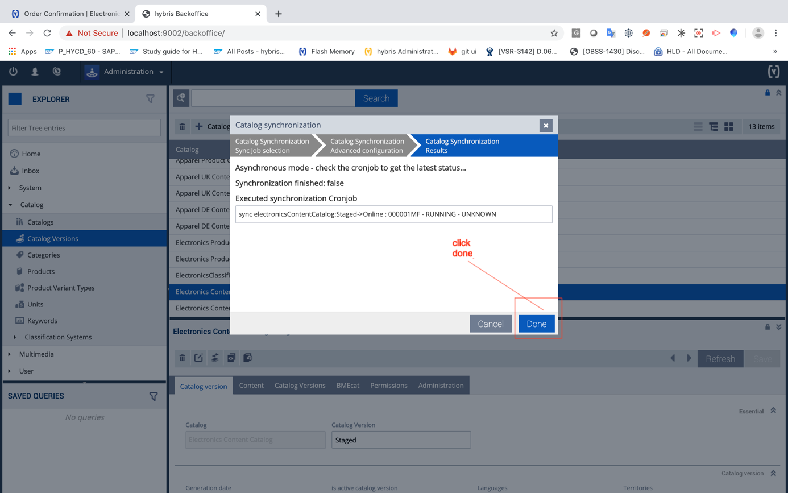Expand the Multimedia tree node
The height and width of the screenshot is (493, 788).
pyautogui.click(x=10, y=354)
